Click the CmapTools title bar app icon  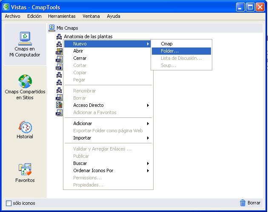(x=6, y=7)
